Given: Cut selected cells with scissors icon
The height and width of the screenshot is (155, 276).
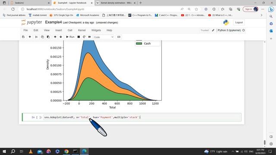Looking at the screenshot, I should (36, 37).
